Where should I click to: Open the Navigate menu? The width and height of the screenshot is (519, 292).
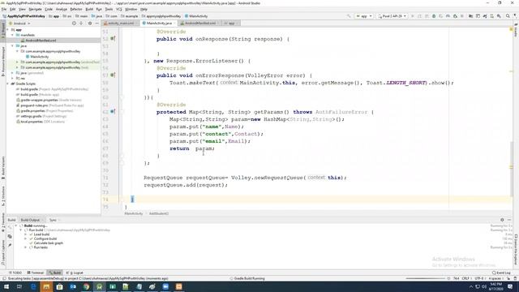coord(35,9)
